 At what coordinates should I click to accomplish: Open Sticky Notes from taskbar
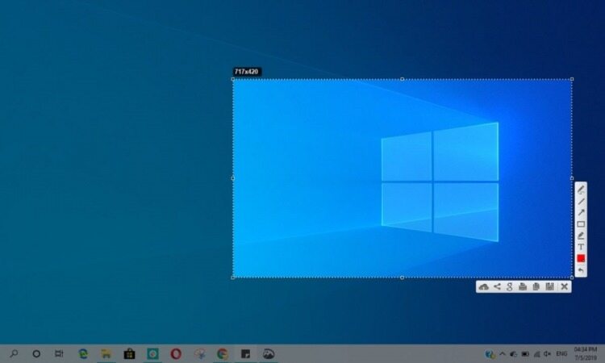point(245,354)
